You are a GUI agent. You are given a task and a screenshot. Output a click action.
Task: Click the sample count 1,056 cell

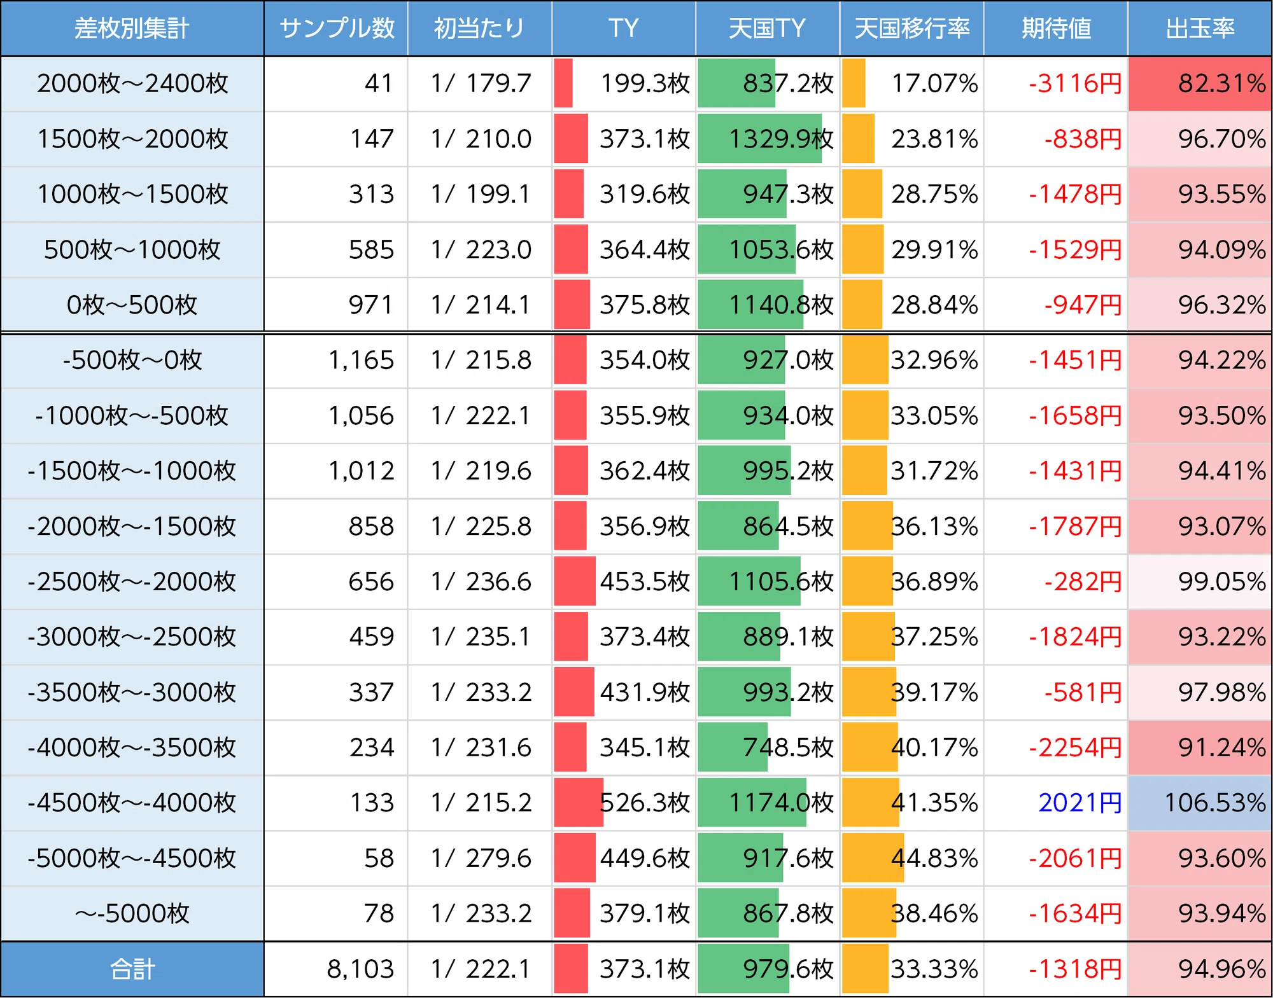(336, 415)
